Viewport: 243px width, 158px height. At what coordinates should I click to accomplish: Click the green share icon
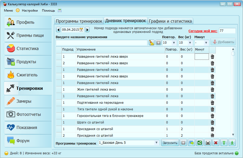point(200,143)
